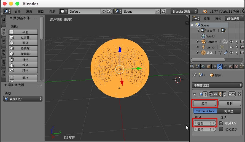245x142 pixels.
Task: Open the modifiers wrench tab in properties
Action: (220, 66)
